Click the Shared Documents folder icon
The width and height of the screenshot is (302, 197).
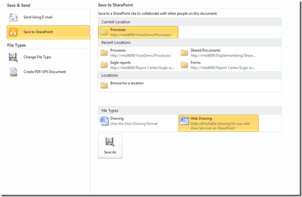pos(184,53)
